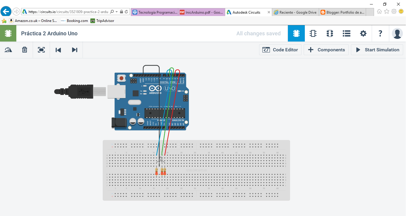Viewport: 410px width, 216px height.
Task: Activate the Breadboard view toggle
Action: click(x=296, y=33)
